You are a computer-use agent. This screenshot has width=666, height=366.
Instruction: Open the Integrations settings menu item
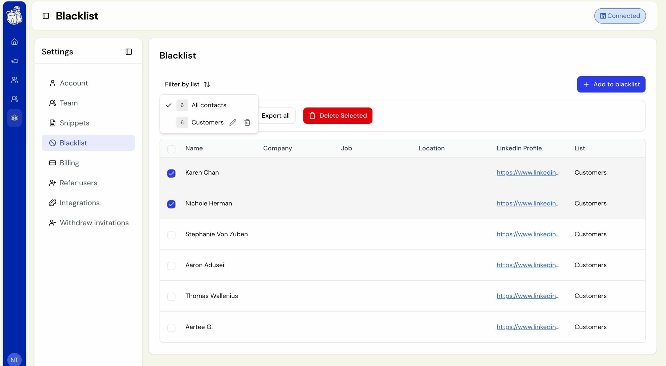79,203
